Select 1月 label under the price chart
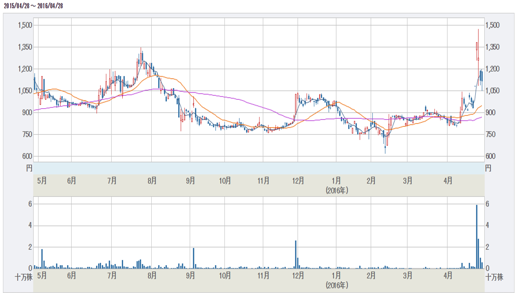 (x=336, y=181)
